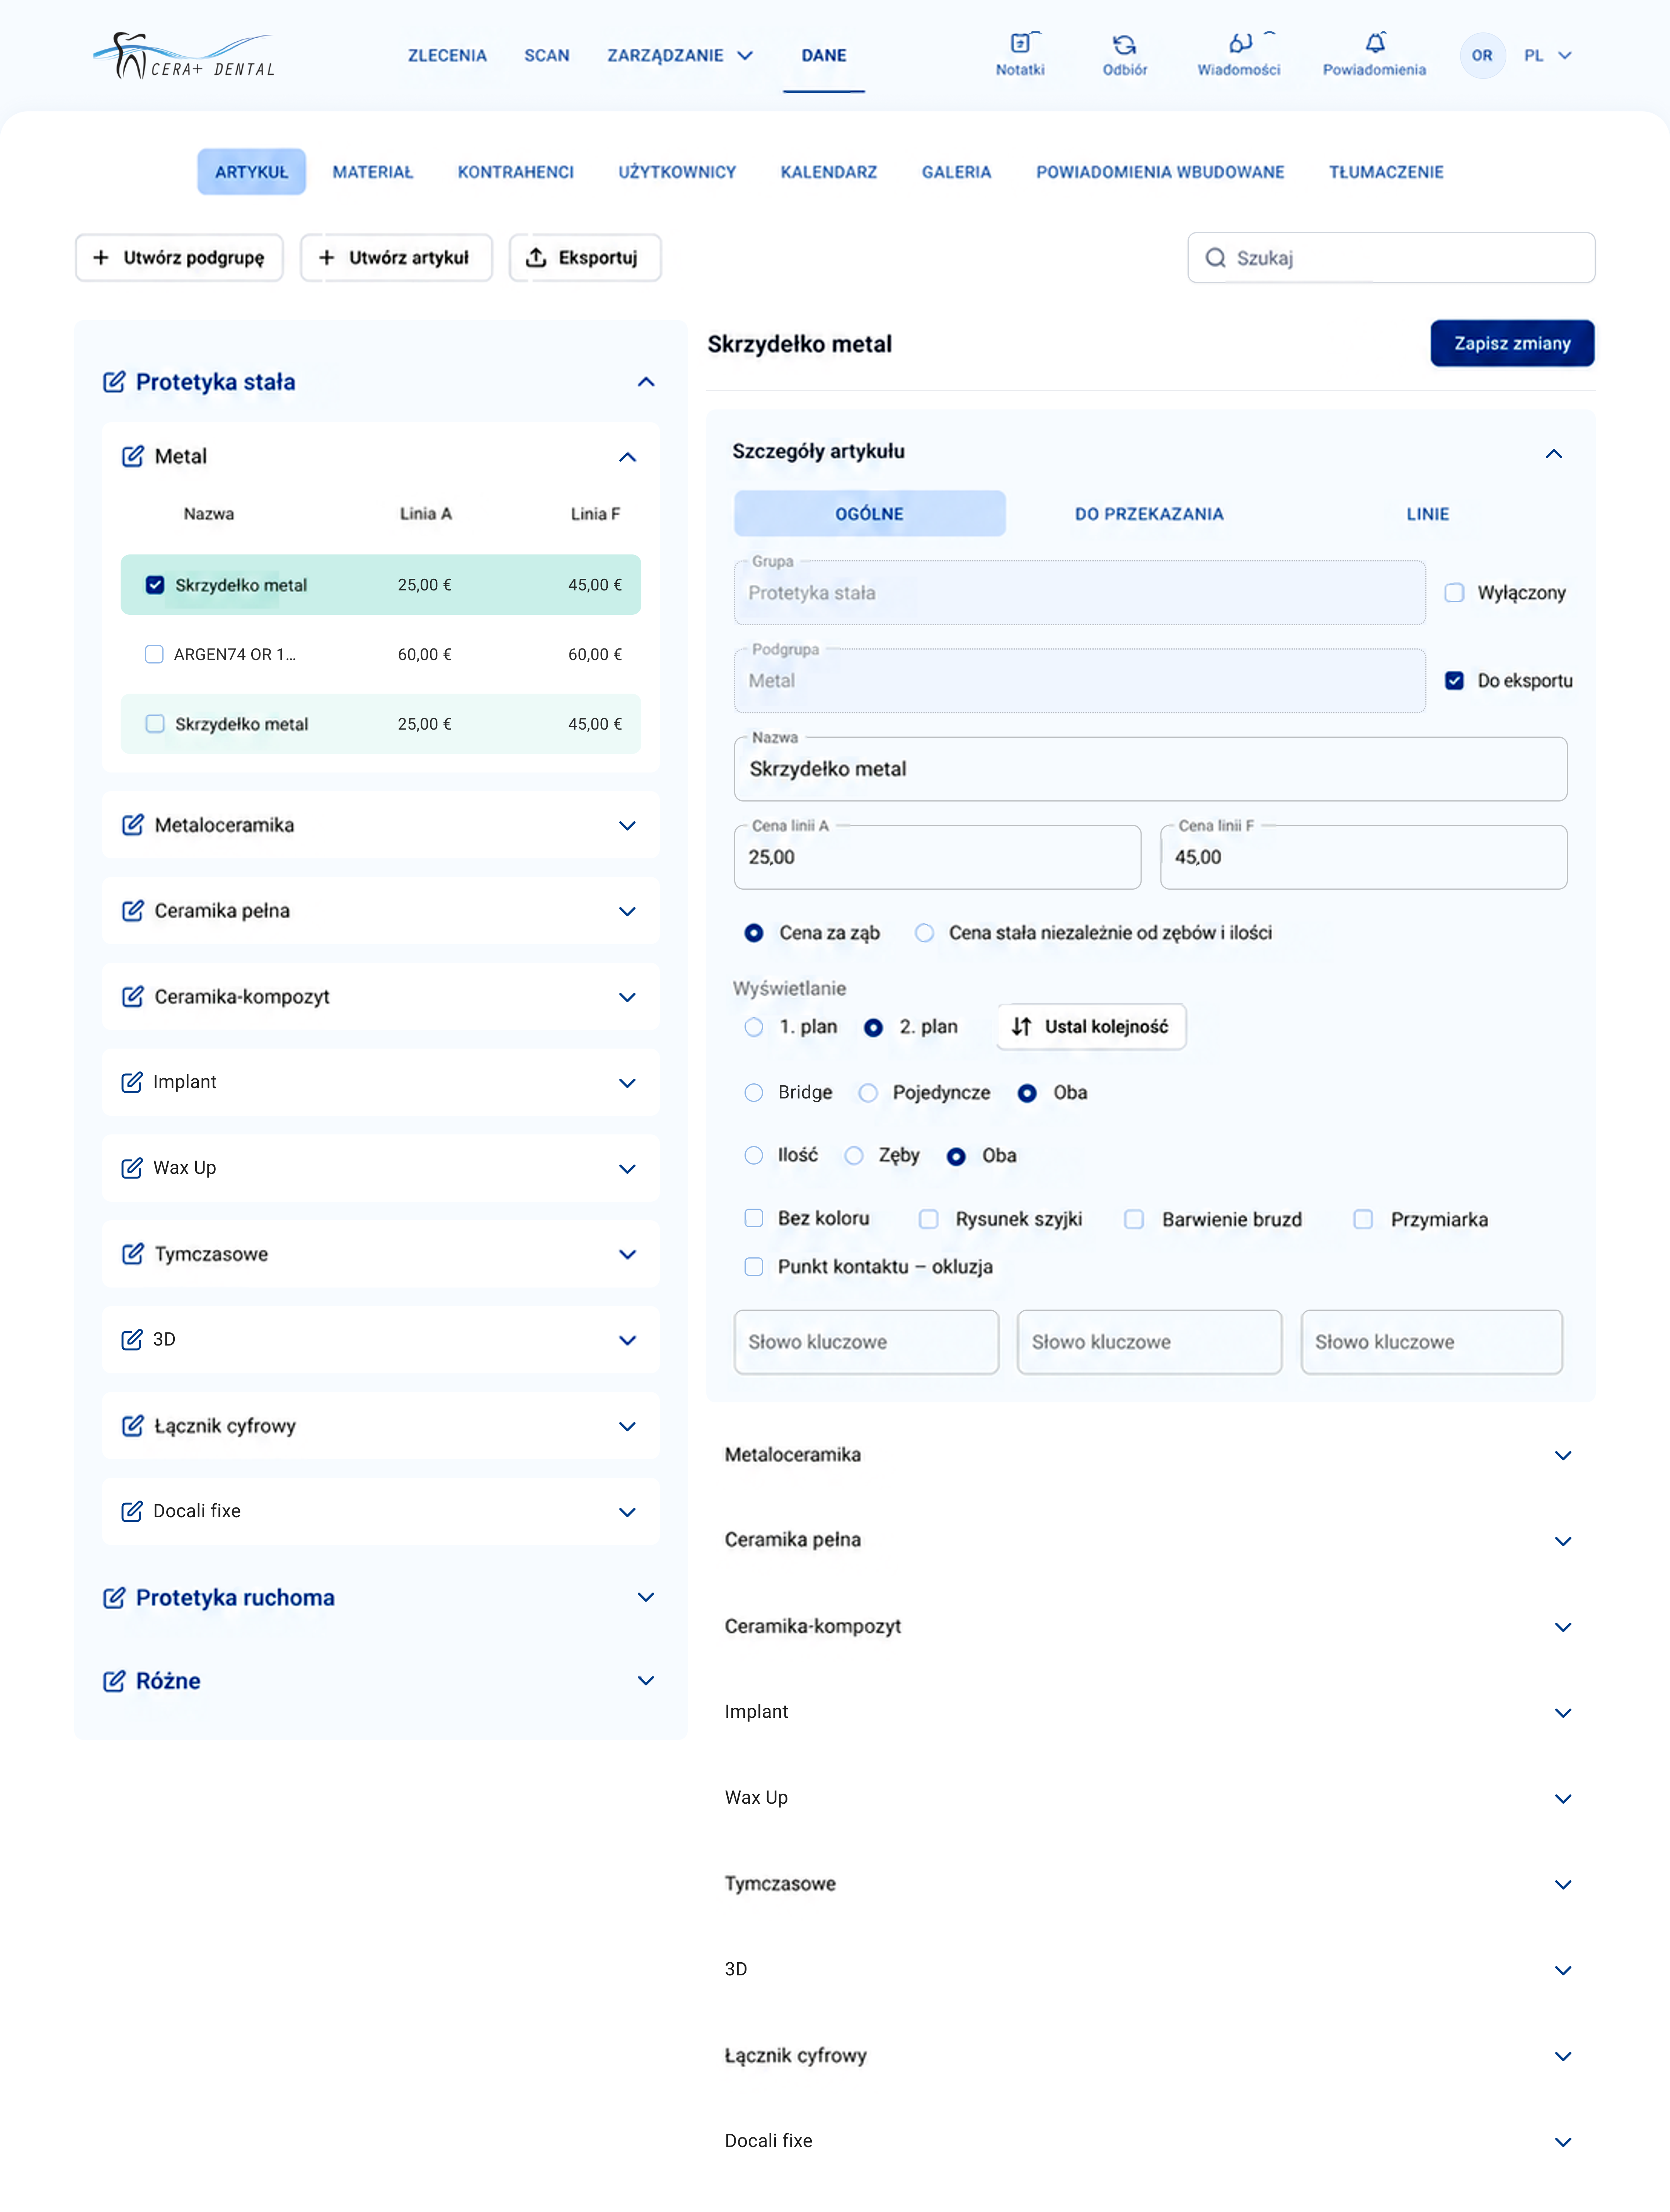
Task: Click the Odbiór refresh icon
Action: point(1124,44)
